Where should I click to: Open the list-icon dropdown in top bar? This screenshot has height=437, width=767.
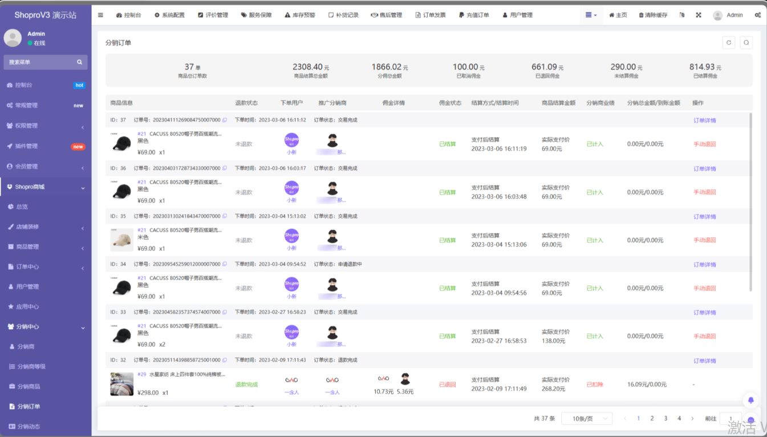pyautogui.click(x=591, y=15)
